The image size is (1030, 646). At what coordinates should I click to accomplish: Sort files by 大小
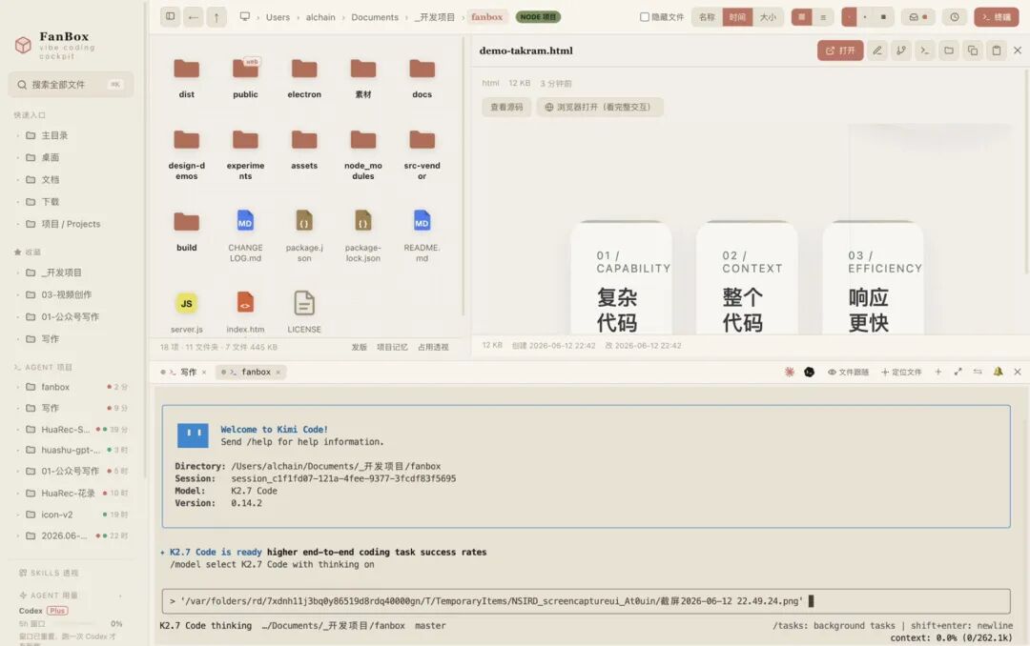[768, 17]
